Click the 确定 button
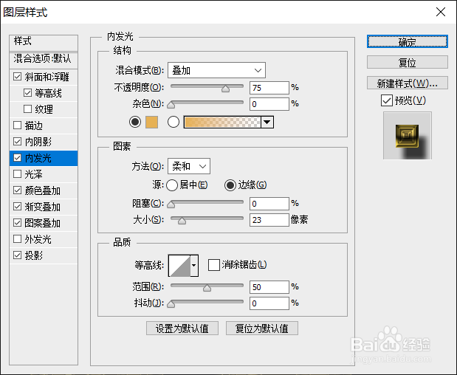Screen dimensions: 457x375 (x=407, y=41)
